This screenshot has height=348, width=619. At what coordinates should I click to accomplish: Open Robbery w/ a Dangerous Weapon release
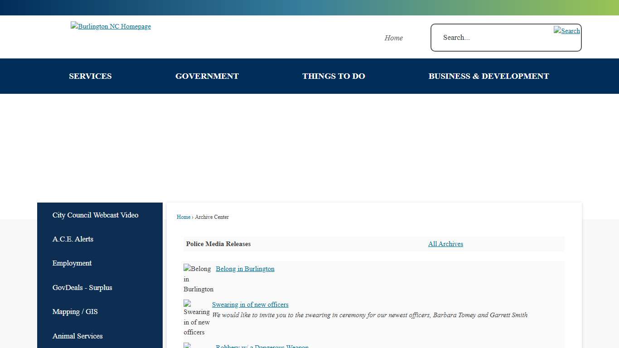tap(262, 346)
